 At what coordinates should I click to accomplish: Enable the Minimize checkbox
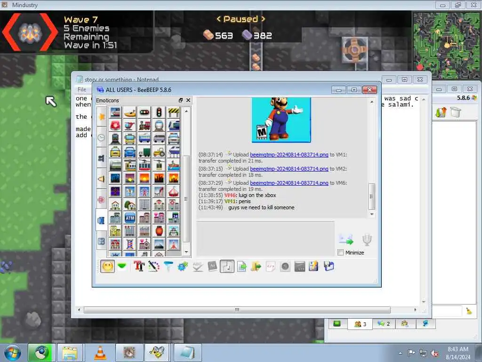tap(340, 253)
